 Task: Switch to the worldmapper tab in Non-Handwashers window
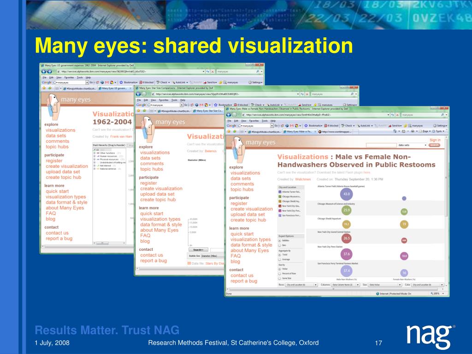click(x=336, y=131)
